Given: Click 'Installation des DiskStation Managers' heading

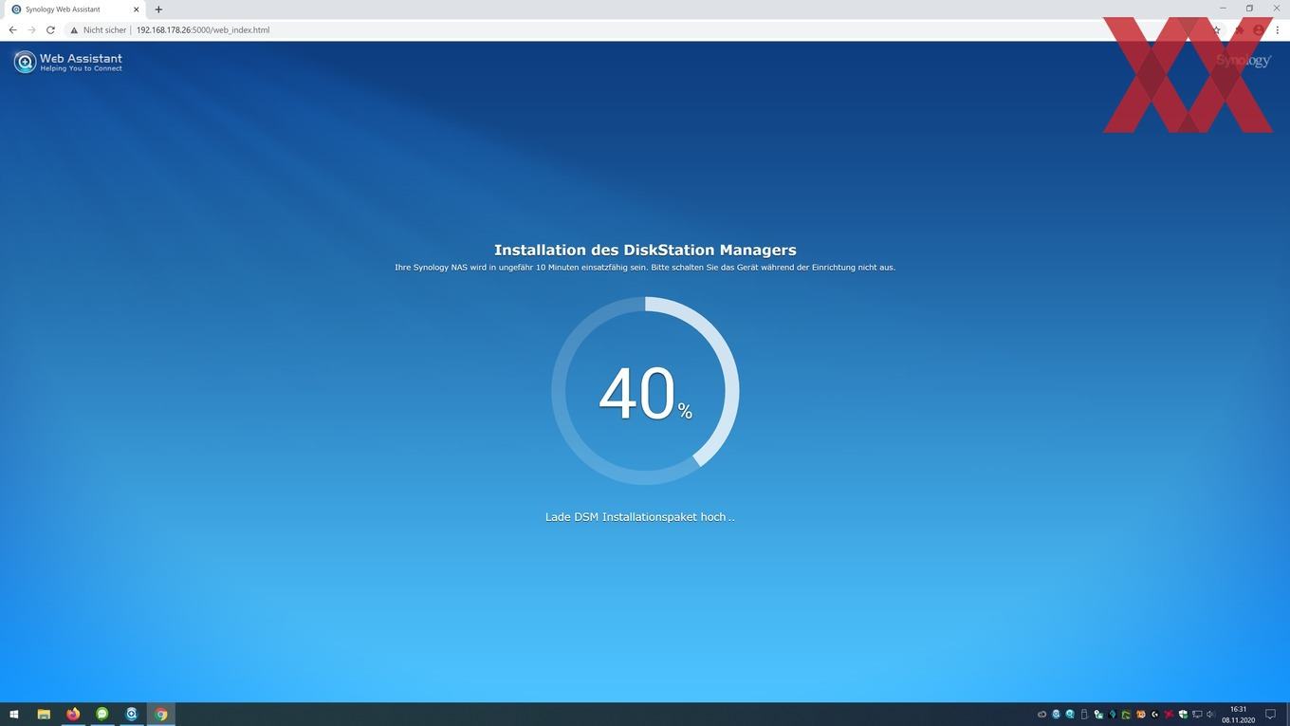Looking at the screenshot, I should coord(645,250).
